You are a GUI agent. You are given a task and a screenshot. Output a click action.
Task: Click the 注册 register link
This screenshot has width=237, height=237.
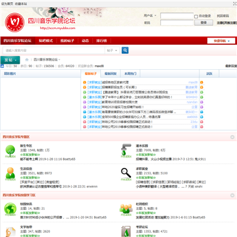pos(226,23)
